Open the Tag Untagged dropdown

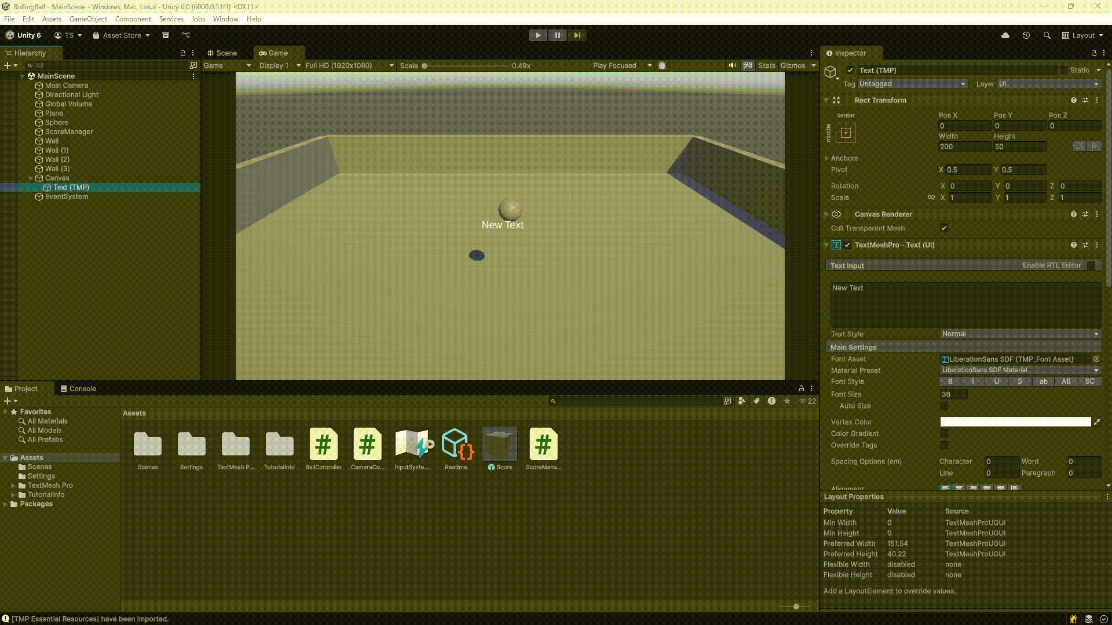click(x=912, y=84)
